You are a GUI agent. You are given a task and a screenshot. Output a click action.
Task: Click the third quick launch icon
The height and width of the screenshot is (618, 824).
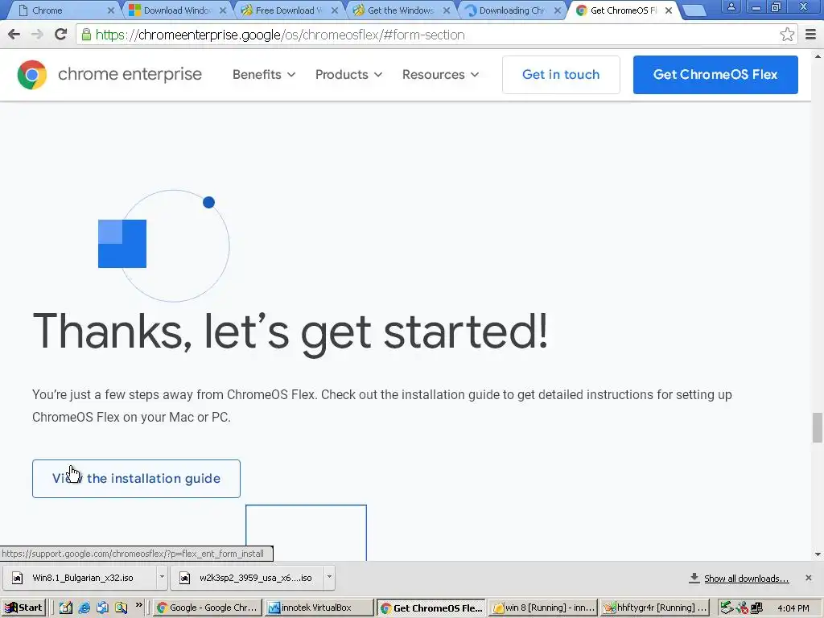click(x=102, y=608)
